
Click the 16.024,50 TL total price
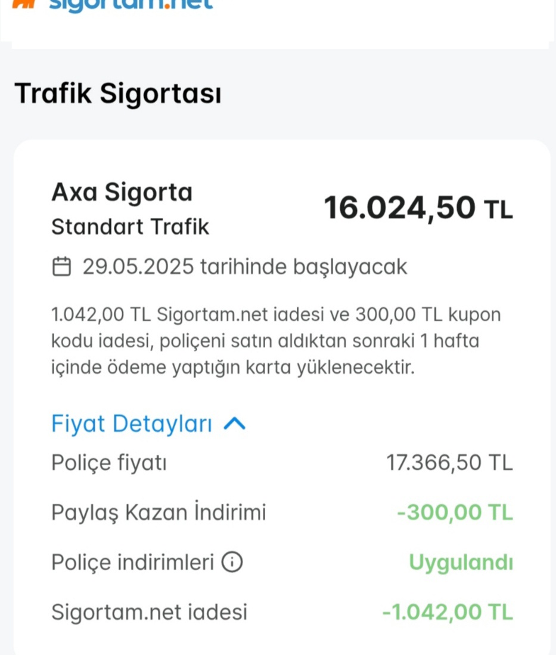[x=418, y=208]
